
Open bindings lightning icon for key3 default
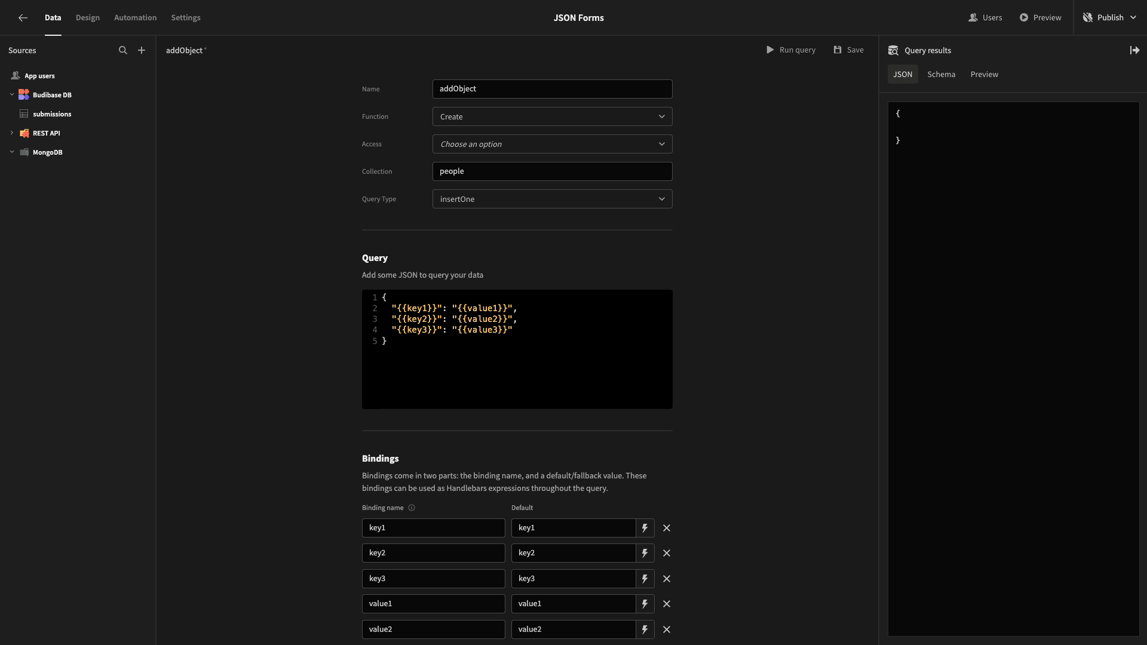(x=645, y=579)
